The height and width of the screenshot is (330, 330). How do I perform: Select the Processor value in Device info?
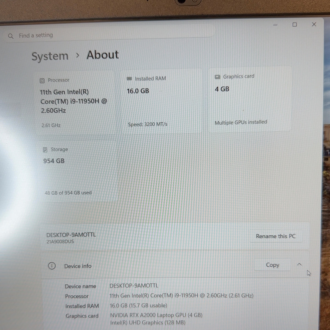coord(181,296)
